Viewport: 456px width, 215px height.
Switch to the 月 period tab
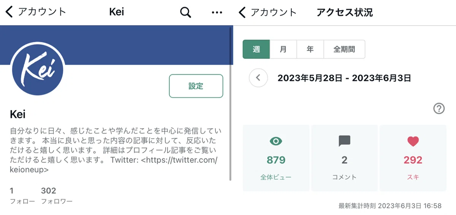click(283, 49)
